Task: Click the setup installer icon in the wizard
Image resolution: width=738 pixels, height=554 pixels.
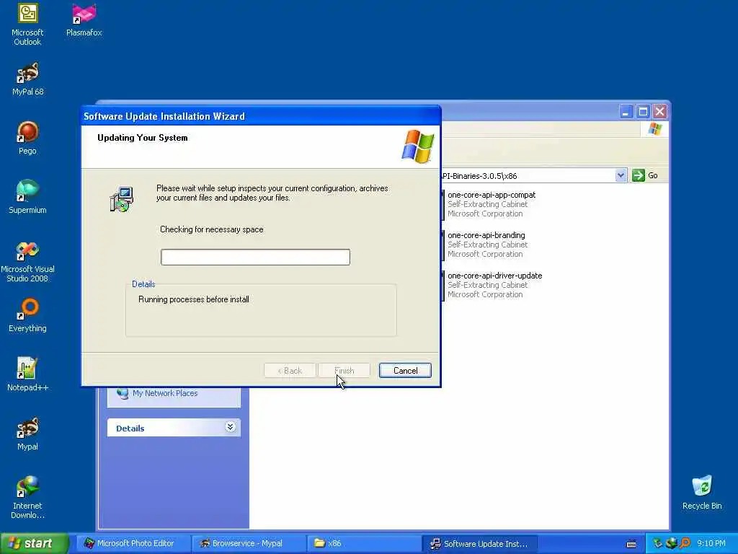Action: [121, 199]
